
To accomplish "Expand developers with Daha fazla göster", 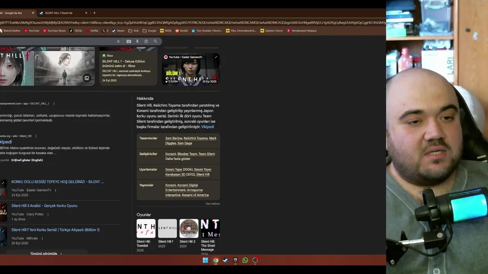I will click(x=178, y=159).
